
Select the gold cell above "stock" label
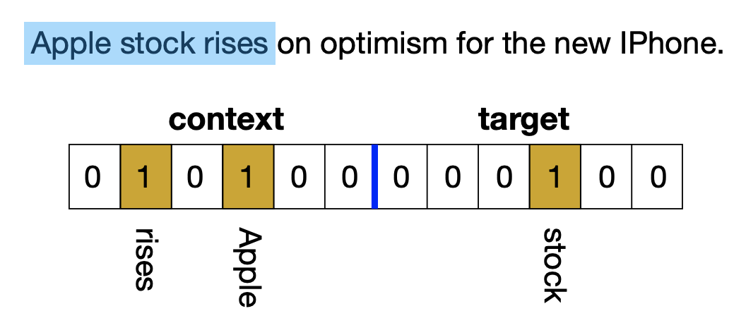point(555,177)
